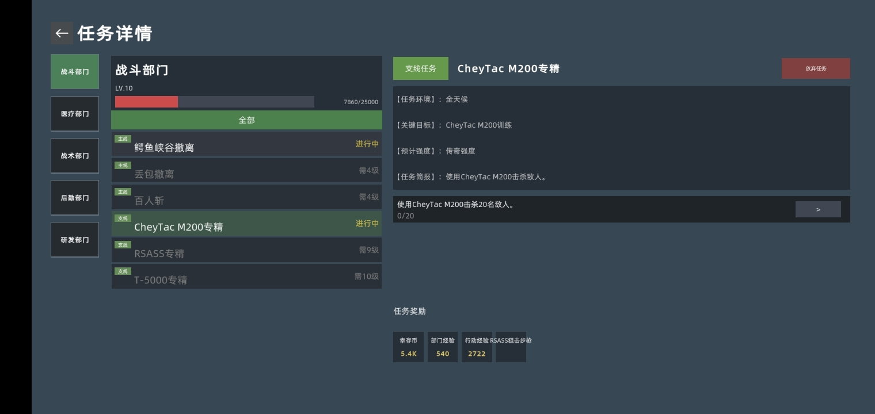
Task: Tap the 幸存币 5.4K reward tile
Action: click(409, 347)
